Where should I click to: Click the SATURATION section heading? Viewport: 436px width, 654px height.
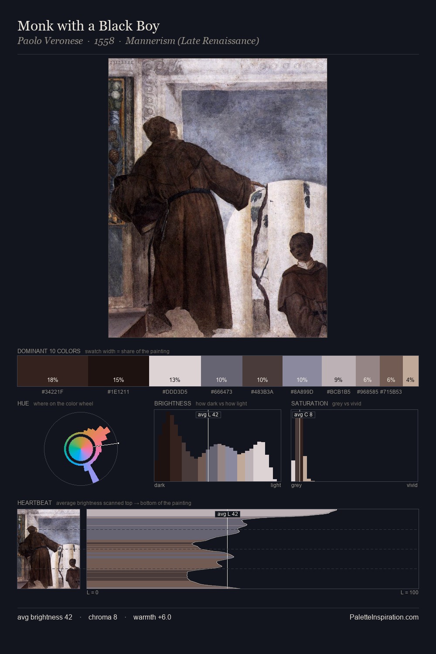click(310, 403)
